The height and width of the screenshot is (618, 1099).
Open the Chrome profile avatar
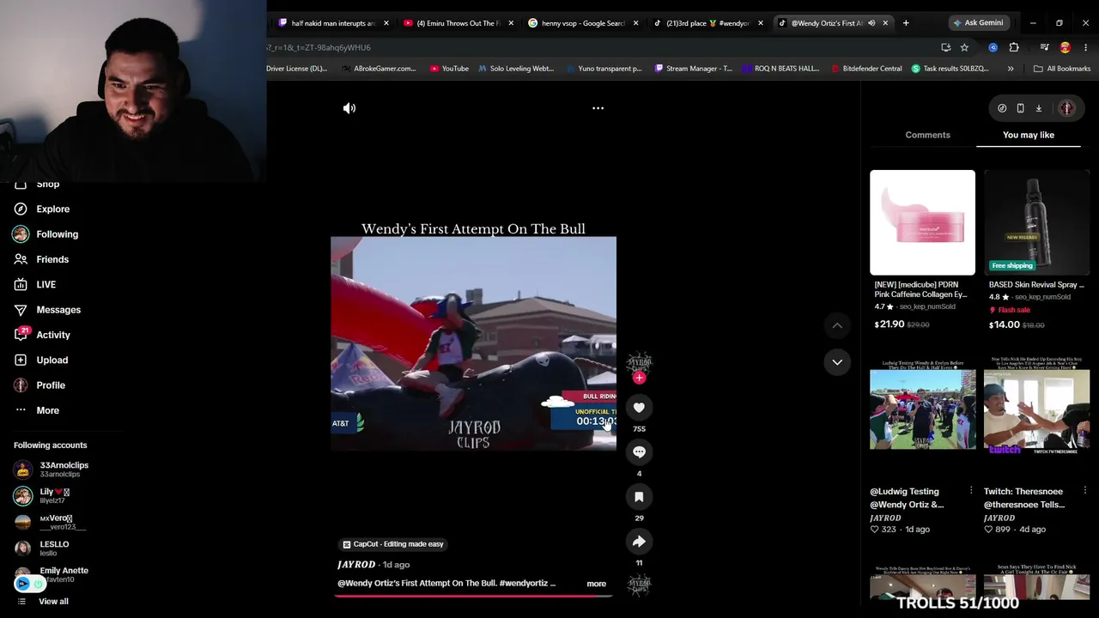coord(1066,47)
